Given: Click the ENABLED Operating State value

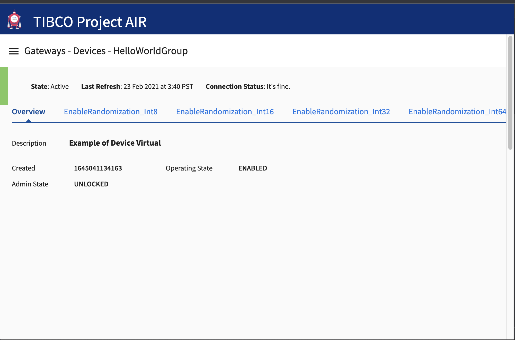Looking at the screenshot, I should point(252,168).
